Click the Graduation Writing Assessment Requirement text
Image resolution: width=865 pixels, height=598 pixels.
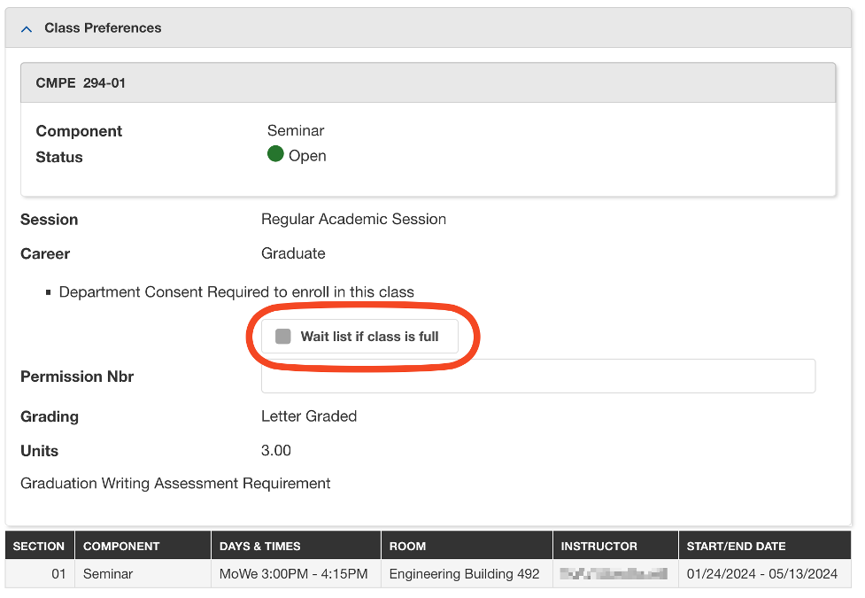[174, 483]
